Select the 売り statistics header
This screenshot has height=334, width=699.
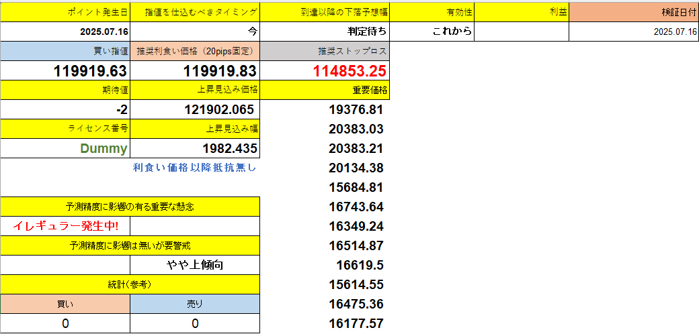[195, 304]
